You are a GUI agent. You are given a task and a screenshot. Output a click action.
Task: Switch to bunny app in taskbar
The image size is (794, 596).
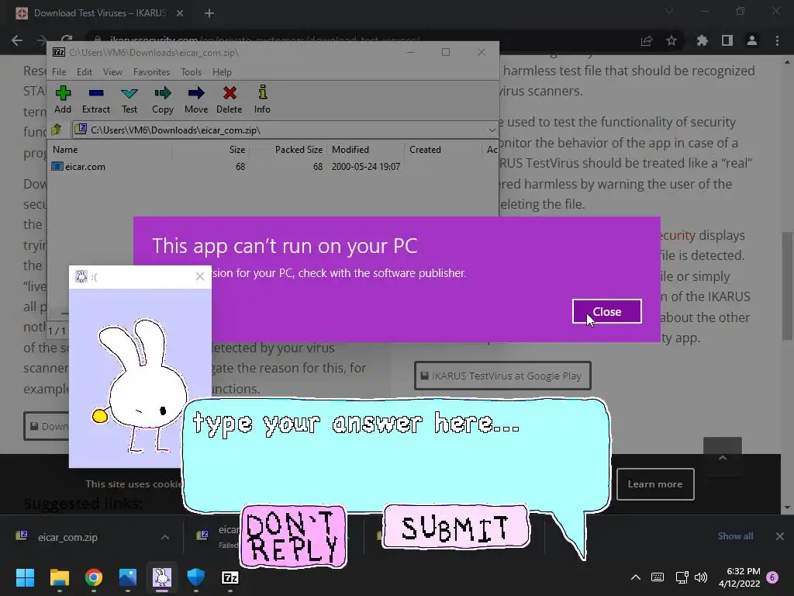pyautogui.click(x=162, y=577)
